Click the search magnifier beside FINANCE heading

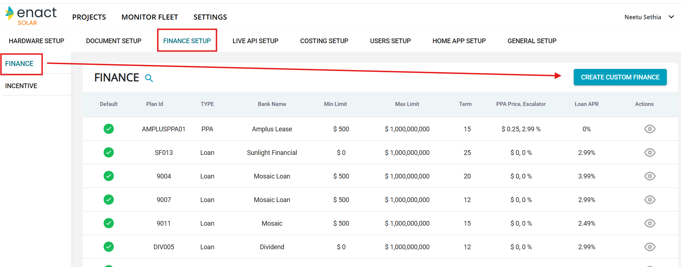(x=149, y=78)
